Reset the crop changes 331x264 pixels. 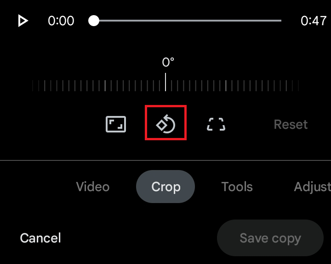[291, 124]
